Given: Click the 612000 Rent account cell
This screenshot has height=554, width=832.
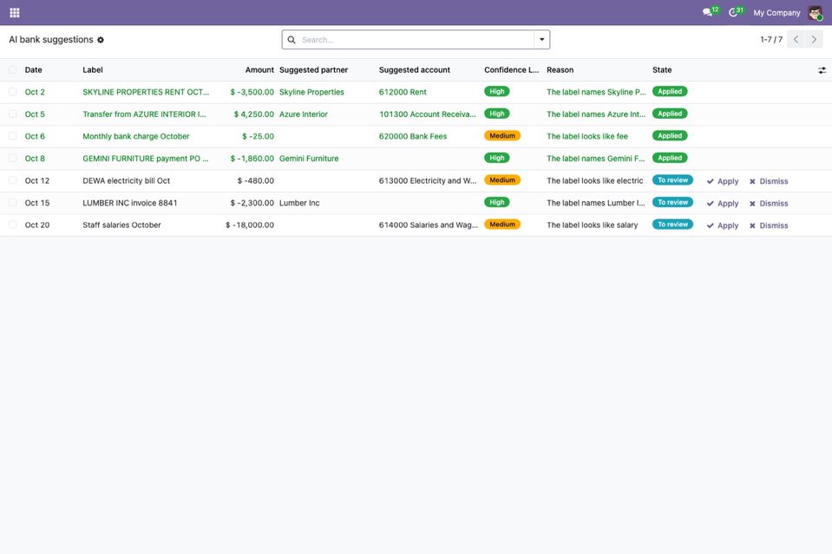Looking at the screenshot, I should coord(403,92).
